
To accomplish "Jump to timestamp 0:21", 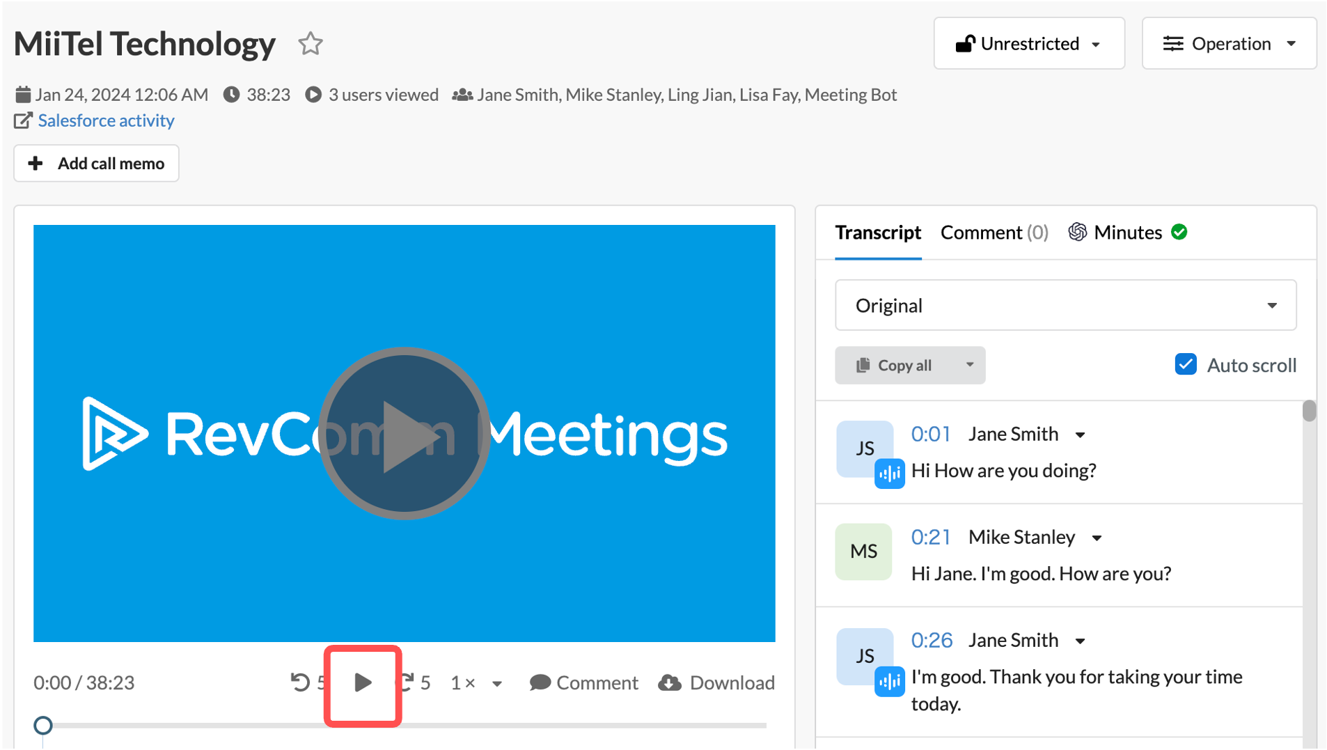I will coord(931,538).
